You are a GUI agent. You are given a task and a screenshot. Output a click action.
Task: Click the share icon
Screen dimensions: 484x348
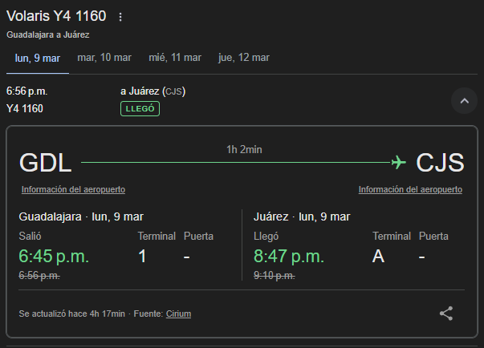click(x=446, y=313)
